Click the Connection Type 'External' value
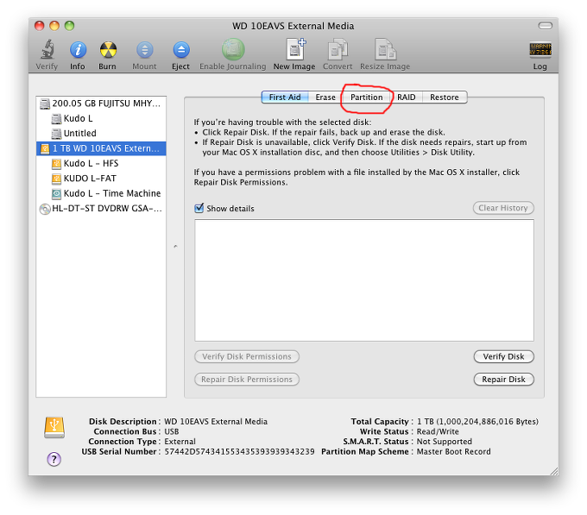The height and width of the screenshot is (515, 587). point(180,442)
